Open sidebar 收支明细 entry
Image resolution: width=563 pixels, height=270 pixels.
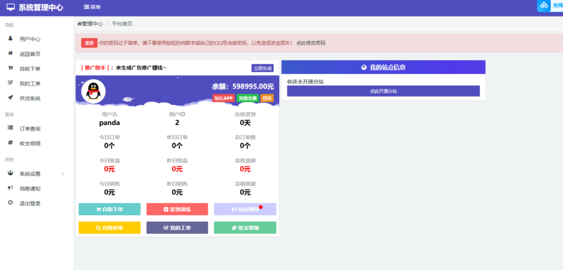point(30,143)
